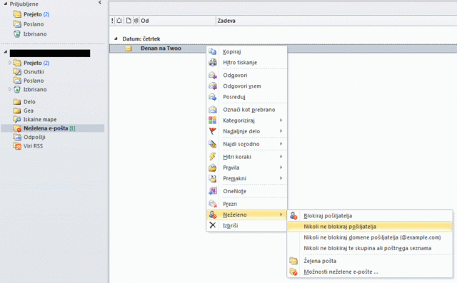The width and height of the screenshot is (457, 283).
Task: Expand the account's Prejeto folder
Action: (x=10, y=63)
